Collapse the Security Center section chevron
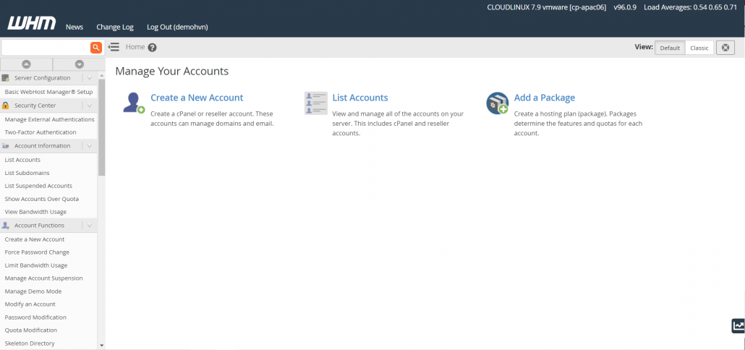Image resolution: width=745 pixels, height=350 pixels. (x=89, y=106)
